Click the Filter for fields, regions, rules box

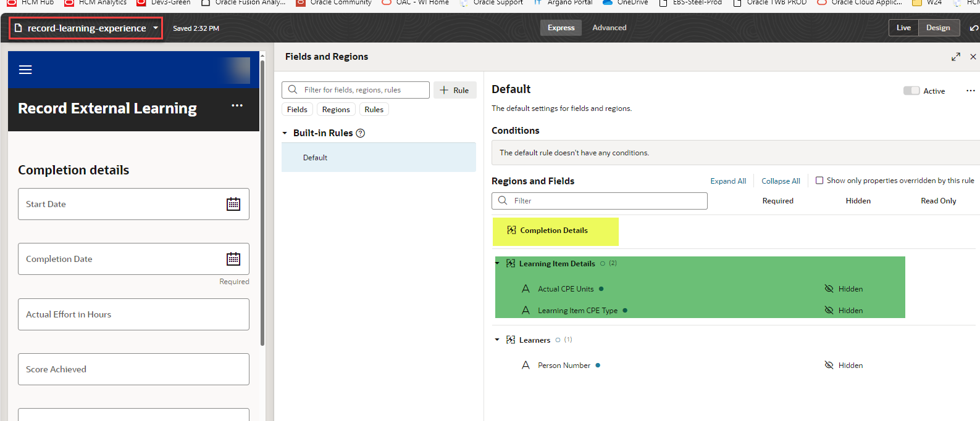pos(356,90)
